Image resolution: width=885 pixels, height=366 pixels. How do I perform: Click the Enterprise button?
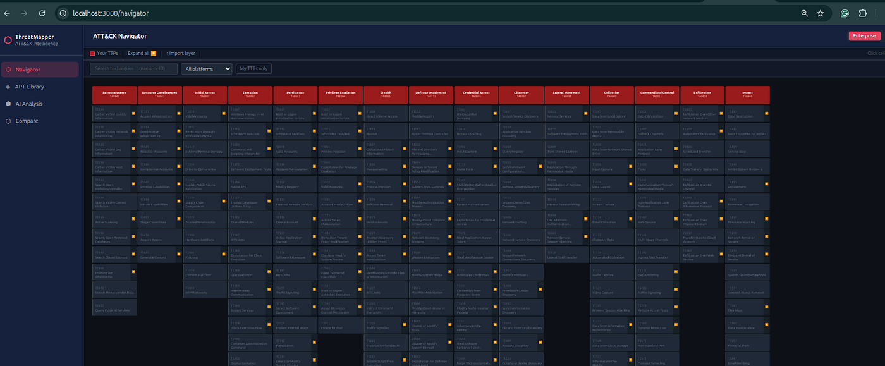coord(864,36)
